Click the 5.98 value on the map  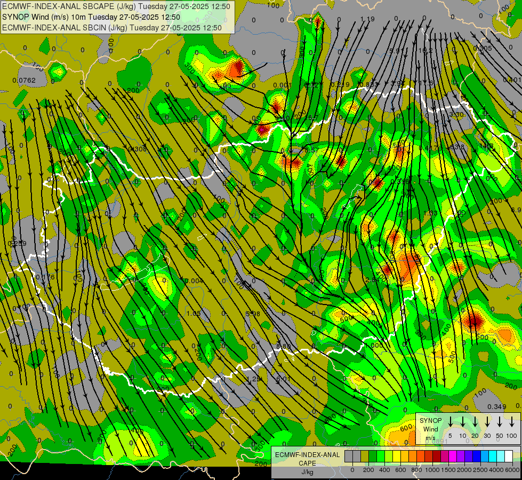click(253, 314)
